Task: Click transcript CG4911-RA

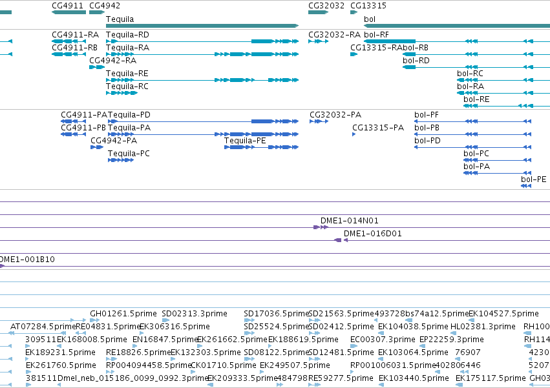Action: click(x=69, y=41)
